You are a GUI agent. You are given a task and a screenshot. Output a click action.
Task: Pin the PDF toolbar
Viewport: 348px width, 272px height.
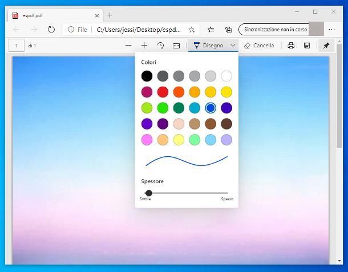[326, 46]
